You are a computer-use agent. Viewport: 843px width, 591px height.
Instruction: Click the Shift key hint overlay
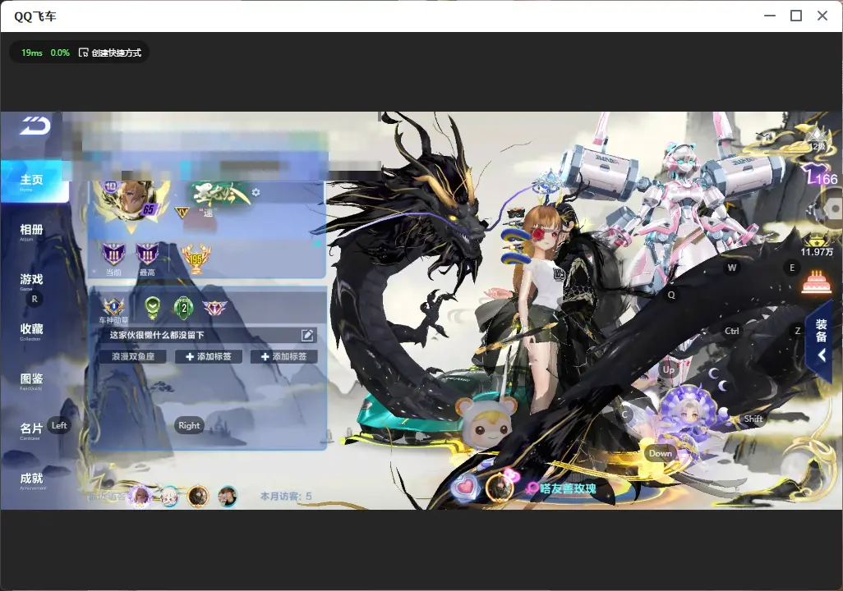[753, 419]
